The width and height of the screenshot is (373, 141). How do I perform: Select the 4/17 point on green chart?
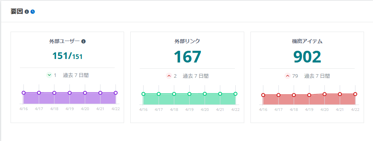pos(159,94)
